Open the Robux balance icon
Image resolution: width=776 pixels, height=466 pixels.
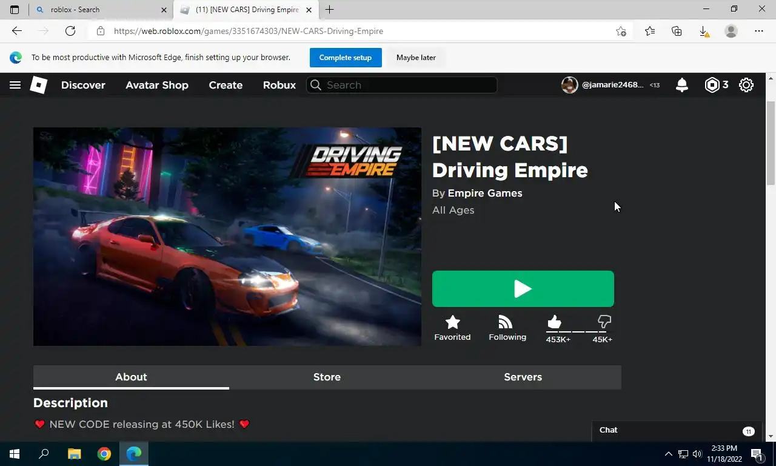[712, 85]
